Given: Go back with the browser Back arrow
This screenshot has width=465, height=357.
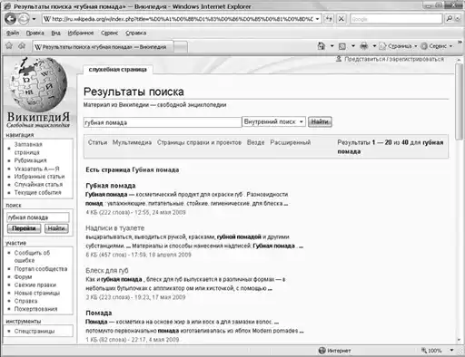Looking at the screenshot, I should 10,19.
